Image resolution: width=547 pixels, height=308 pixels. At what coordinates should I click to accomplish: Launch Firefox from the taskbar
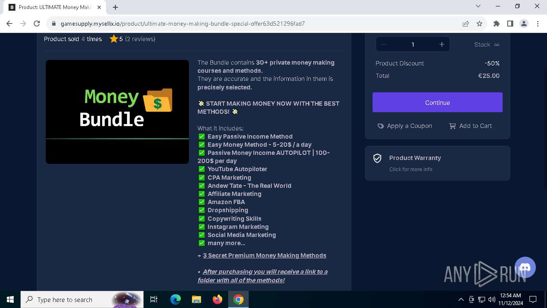[x=218, y=299]
